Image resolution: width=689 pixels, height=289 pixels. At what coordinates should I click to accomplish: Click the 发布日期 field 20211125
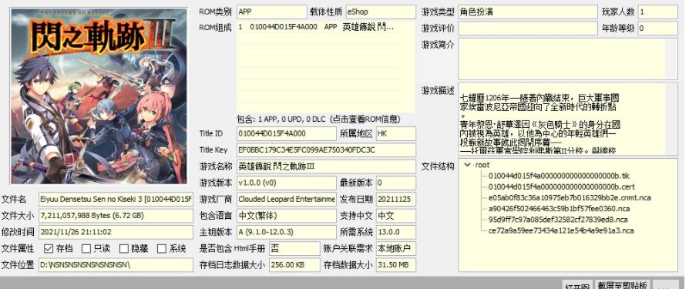tap(396, 200)
